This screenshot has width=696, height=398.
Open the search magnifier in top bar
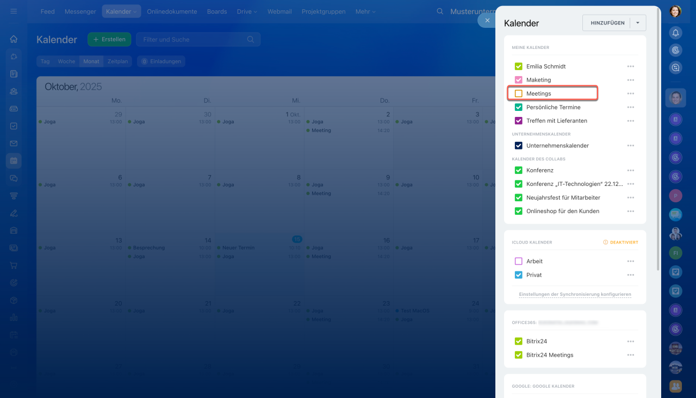pos(440,11)
